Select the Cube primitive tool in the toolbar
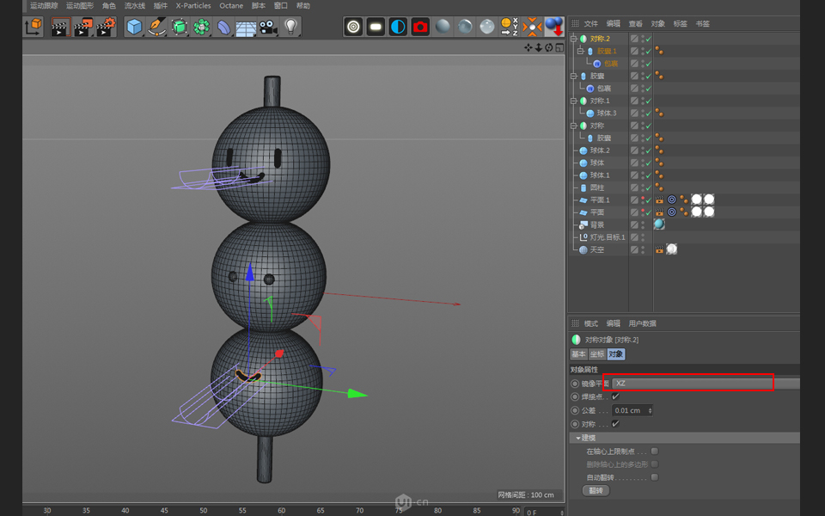 click(134, 27)
